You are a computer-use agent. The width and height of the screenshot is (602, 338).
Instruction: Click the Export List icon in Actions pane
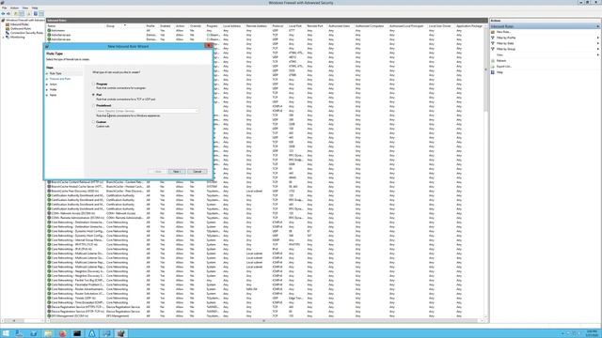point(493,67)
